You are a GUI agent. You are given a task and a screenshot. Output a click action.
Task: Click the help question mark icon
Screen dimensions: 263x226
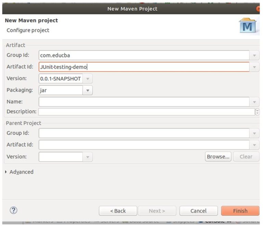(14, 210)
